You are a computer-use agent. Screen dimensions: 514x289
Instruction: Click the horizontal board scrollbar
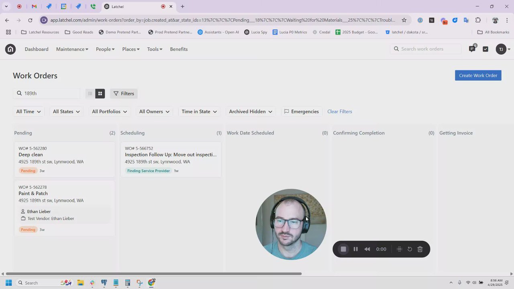click(x=153, y=274)
